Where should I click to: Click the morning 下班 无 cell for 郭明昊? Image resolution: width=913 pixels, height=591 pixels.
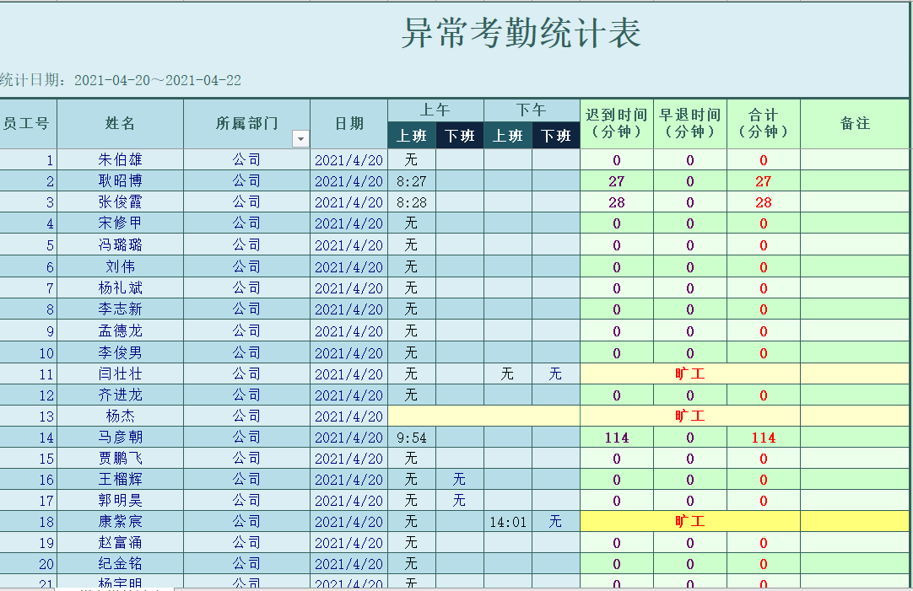459,500
